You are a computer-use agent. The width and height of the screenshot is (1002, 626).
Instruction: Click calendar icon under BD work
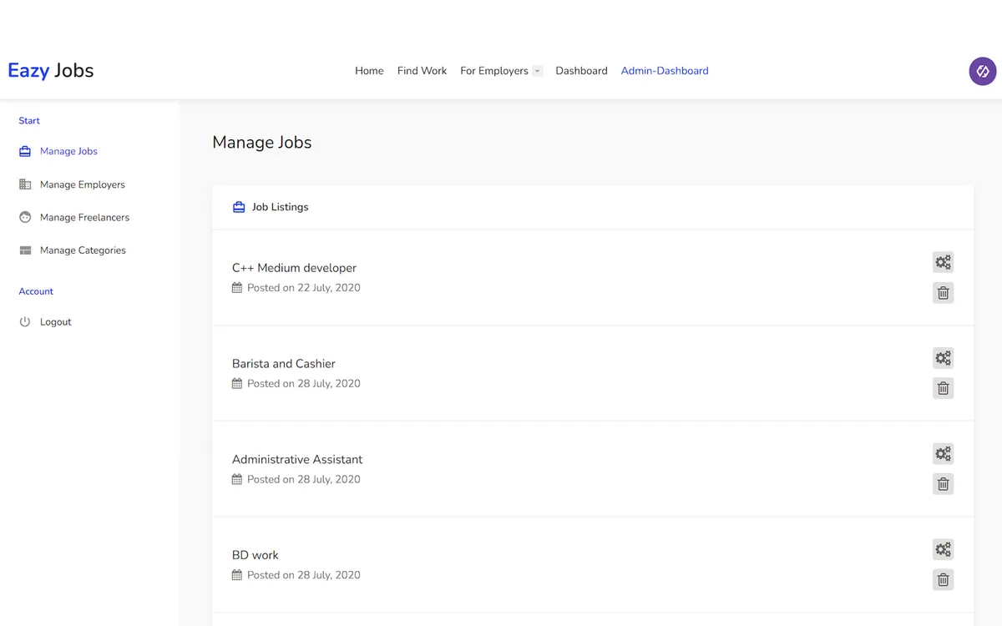[237, 575]
